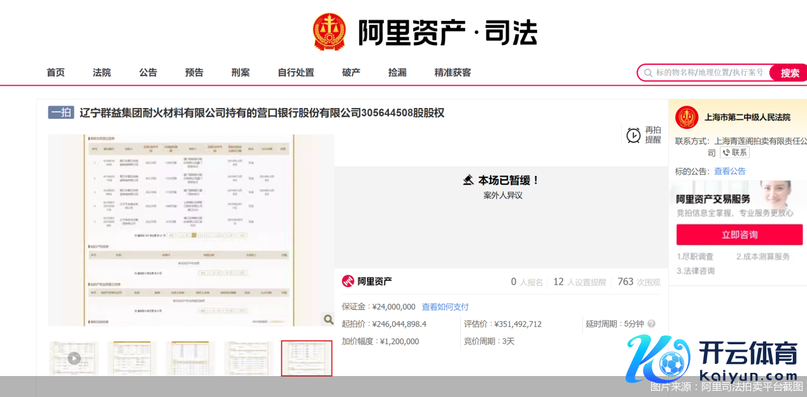807x397 pixels.
Task: Click the question mark help icon beside 延时周期
Action: pos(651,324)
